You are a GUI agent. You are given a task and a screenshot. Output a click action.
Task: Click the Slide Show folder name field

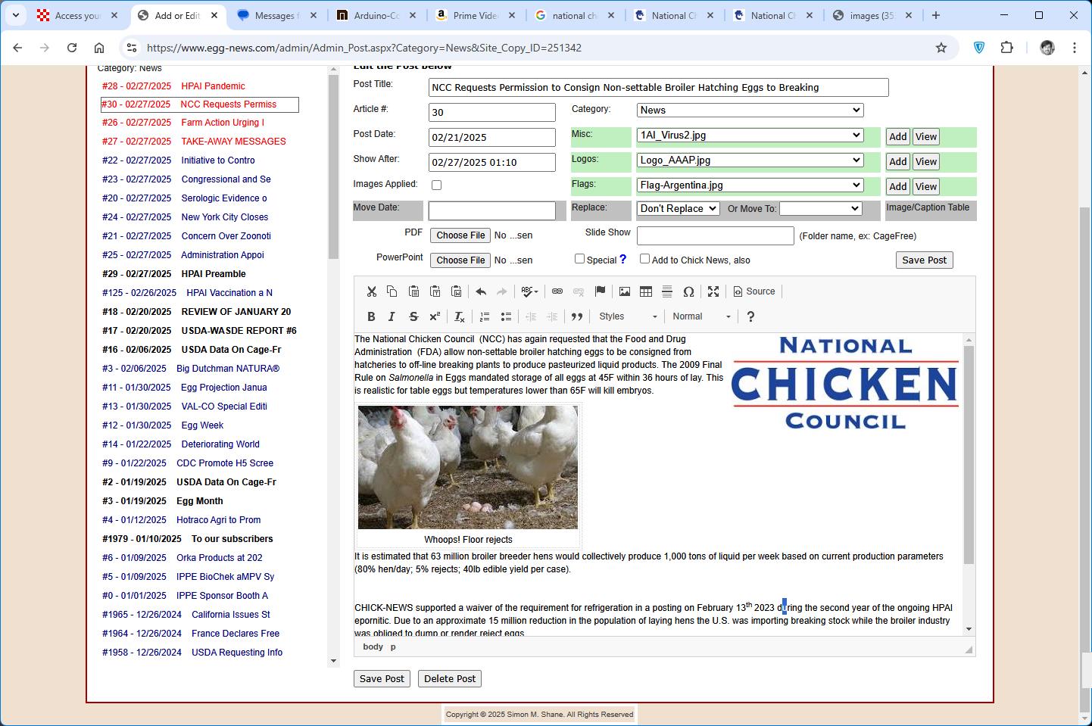tap(716, 235)
